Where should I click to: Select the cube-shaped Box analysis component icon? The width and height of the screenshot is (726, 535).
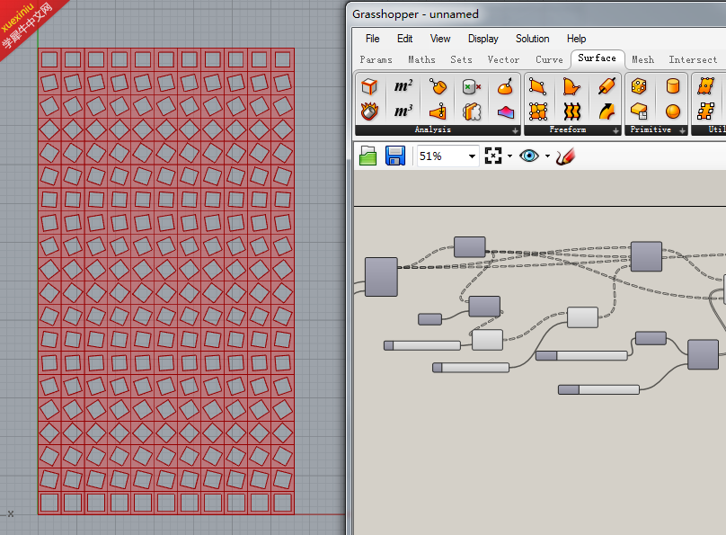(x=369, y=86)
